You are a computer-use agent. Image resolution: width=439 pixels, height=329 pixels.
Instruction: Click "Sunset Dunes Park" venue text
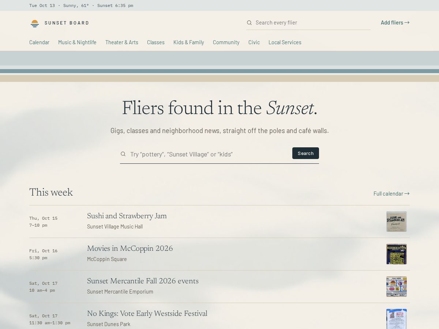[109, 324]
